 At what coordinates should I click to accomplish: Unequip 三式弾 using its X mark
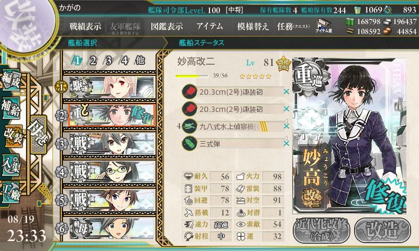[286, 143]
